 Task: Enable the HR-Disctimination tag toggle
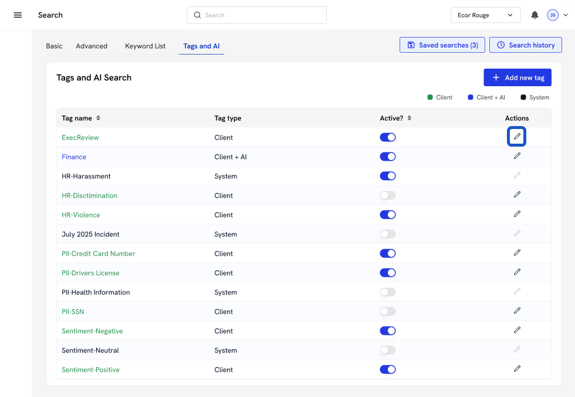pos(388,195)
